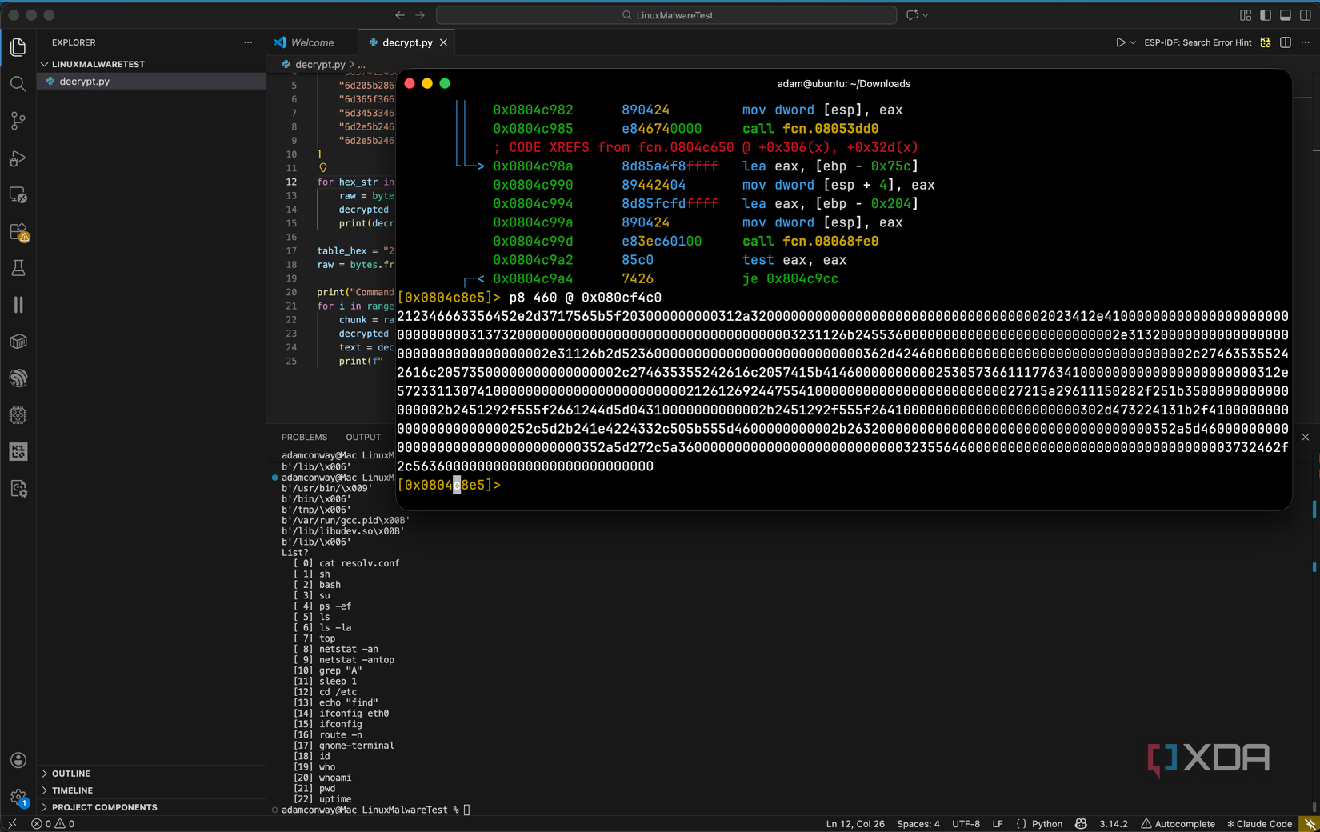The height and width of the screenshot is (832, 1320).
Task: Open the Extensions view showing warning badge
Action: click(18, 233)
